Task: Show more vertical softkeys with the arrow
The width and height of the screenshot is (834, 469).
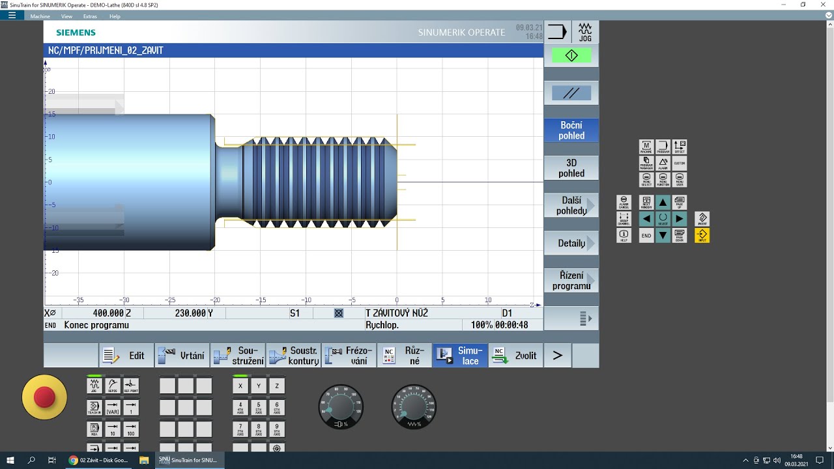Action: coord(571,319)
